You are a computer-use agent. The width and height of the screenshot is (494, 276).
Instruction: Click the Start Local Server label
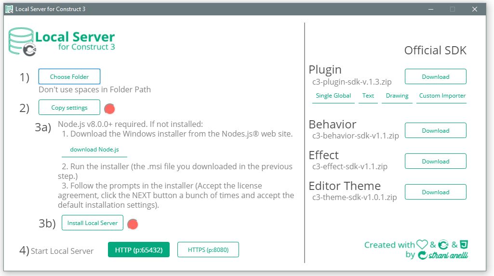click(x=62, y=251)
